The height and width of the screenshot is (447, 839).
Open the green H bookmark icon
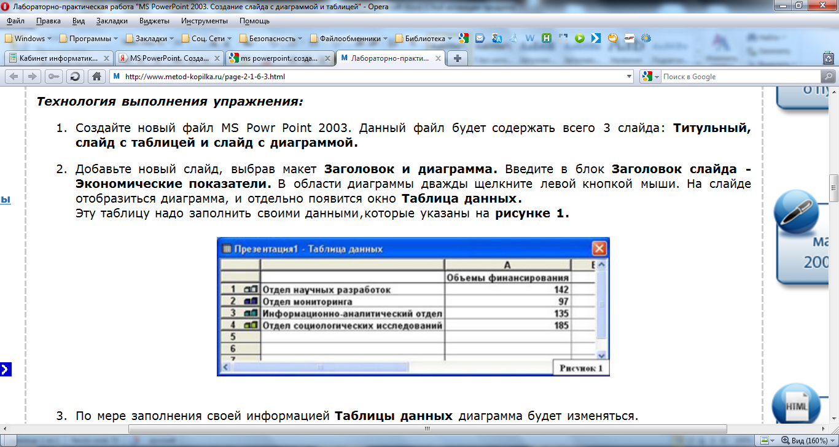tap(547, 38)
